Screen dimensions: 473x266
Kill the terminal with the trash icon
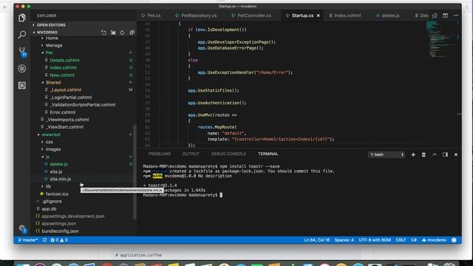(x=423, y=154)
